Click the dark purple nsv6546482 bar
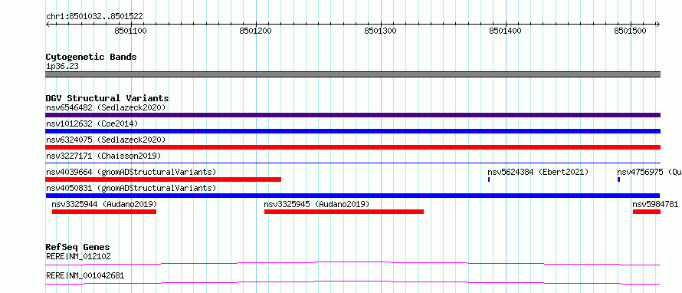Image resolution: width=682 pixels, height=293 pixels. point(352,115)
